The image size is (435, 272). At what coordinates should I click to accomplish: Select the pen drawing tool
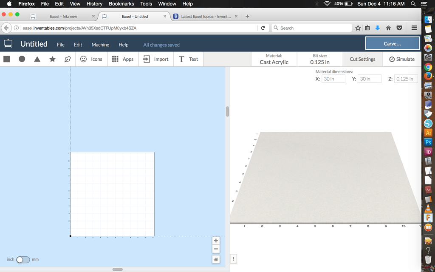click(x=68, y=59)
